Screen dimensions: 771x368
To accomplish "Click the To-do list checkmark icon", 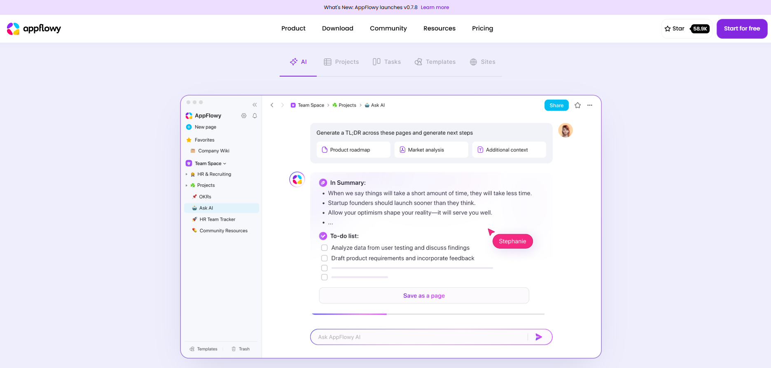I will click(x=323, y=236).
